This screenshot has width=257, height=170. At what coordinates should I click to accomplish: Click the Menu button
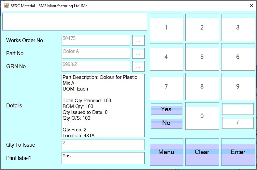click(166, 152)
